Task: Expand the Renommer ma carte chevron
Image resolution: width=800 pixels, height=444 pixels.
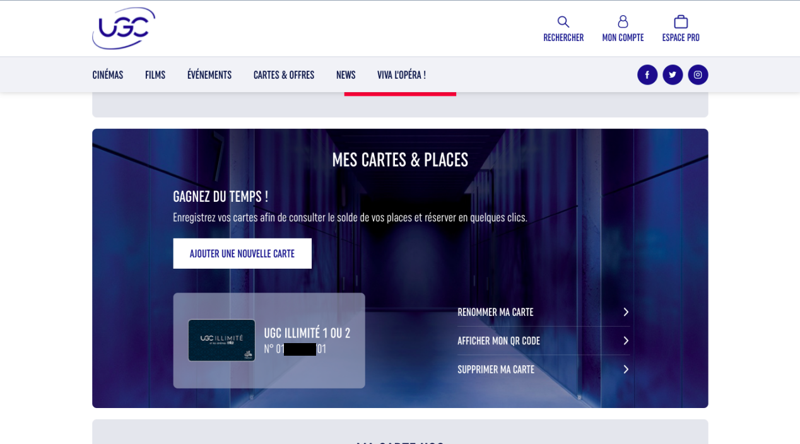Action: [x=626, y=312]
